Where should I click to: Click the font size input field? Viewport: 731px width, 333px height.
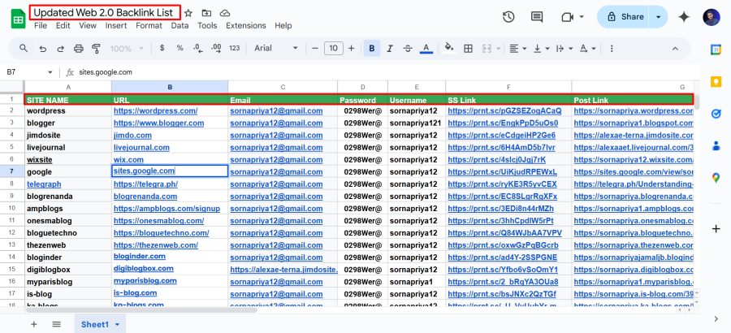[333, 48]
